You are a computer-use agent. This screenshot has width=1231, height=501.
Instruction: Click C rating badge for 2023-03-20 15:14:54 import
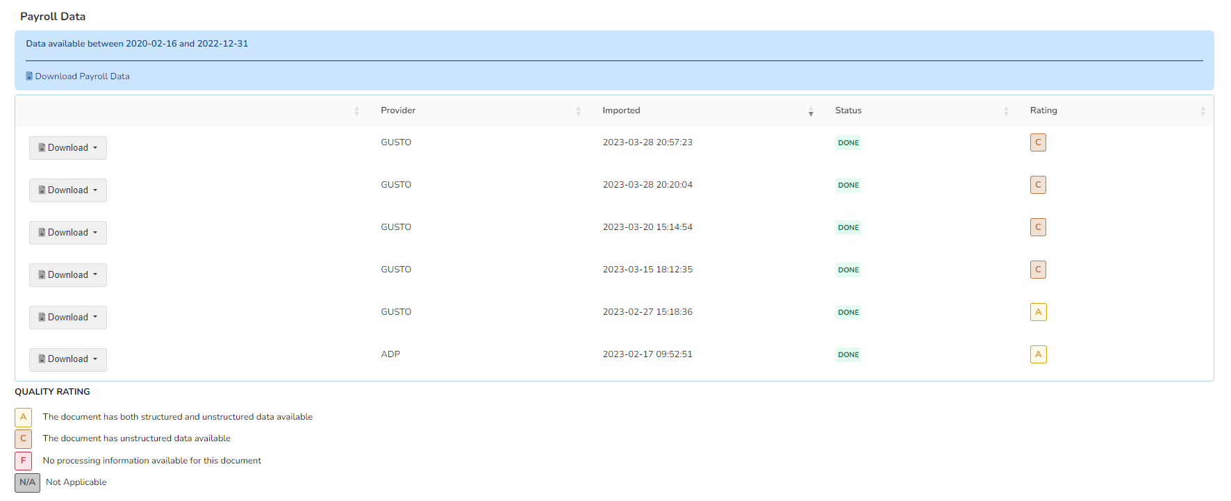click(x=1038, y=227)
